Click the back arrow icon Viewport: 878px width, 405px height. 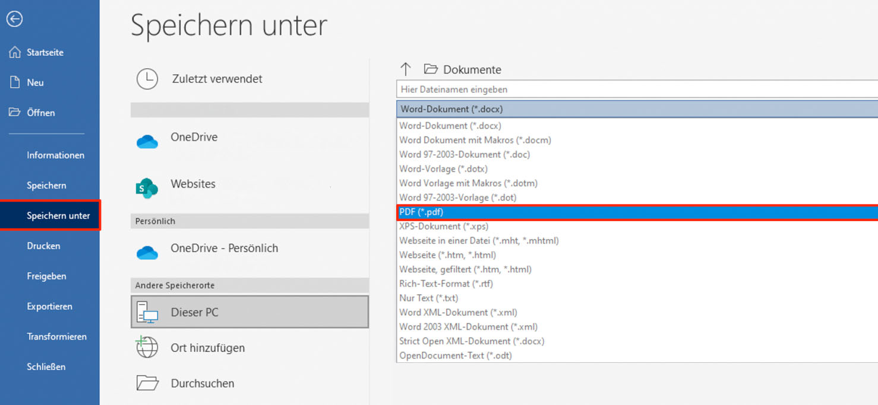tap(15, 19)
